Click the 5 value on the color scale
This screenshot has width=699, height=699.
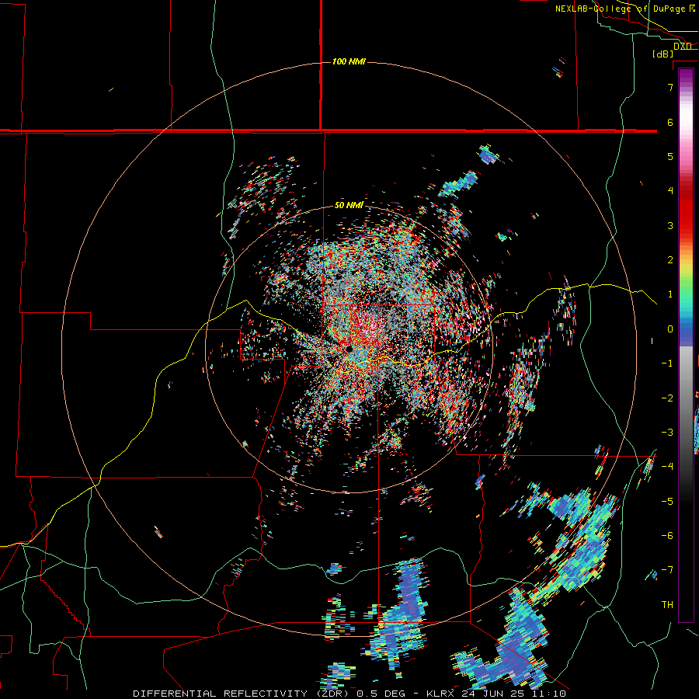670,156
